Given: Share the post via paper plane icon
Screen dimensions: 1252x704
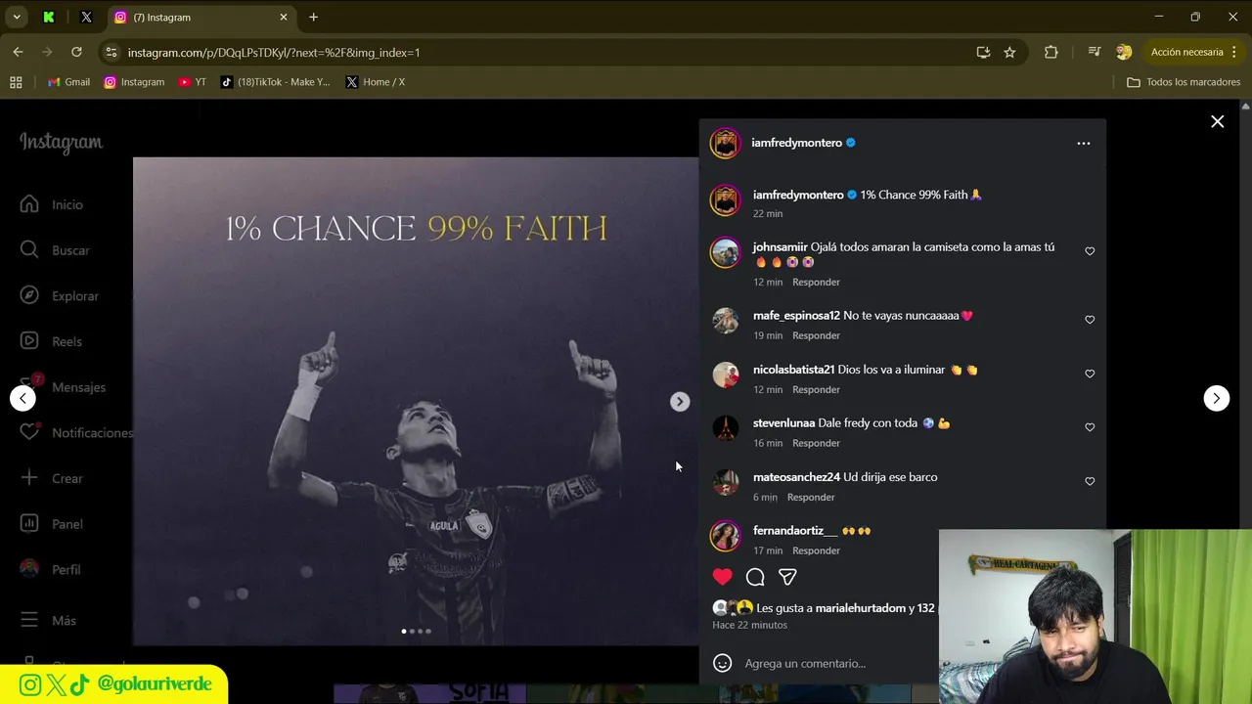Looking at the screenshot, I should point(787,577).
